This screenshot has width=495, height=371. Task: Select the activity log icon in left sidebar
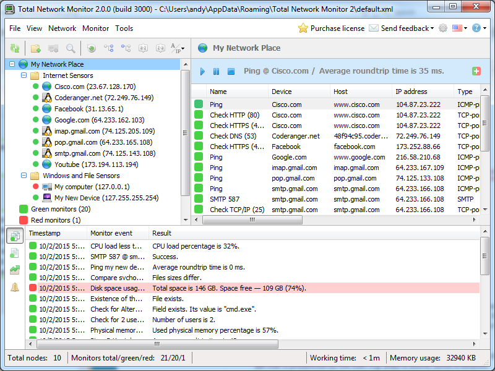(x=14, y=253)
